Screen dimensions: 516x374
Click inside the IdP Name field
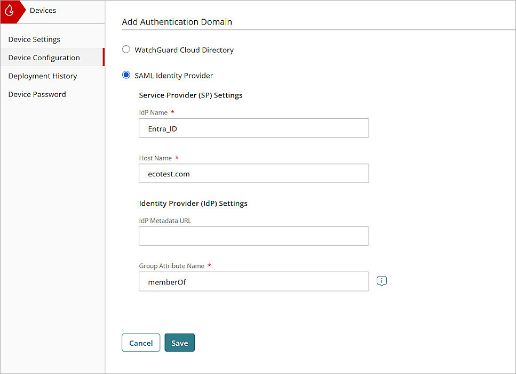coord(253,128)
